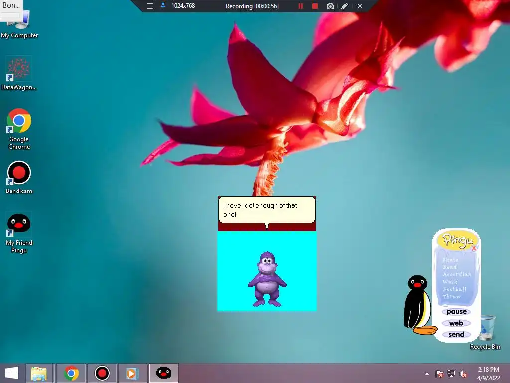Select Accordian in Pingu menu

pos(457,274)
